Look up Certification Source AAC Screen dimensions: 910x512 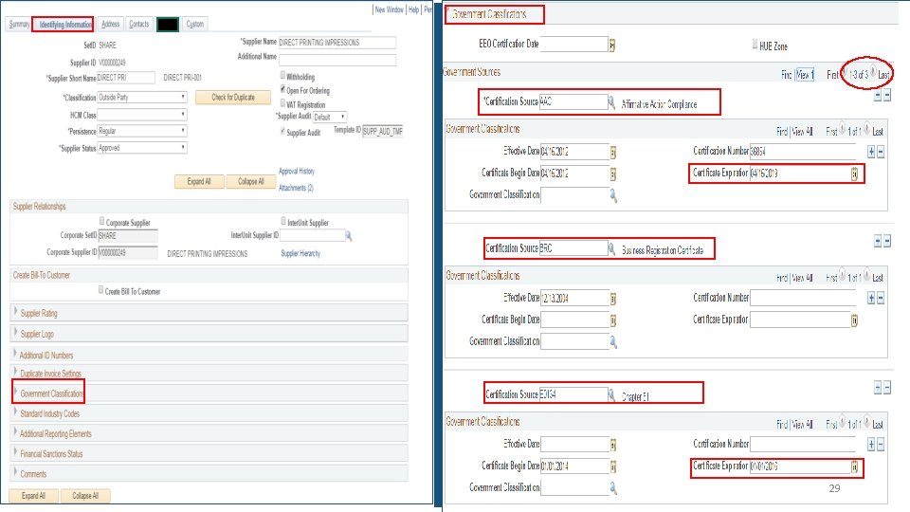pyautogui.click(x=611, y=102)
